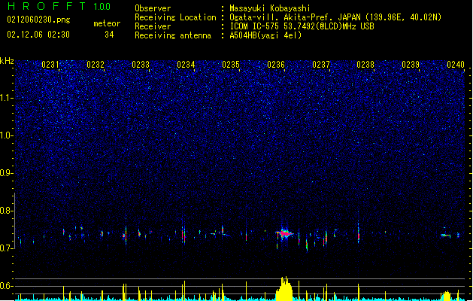Click the 0240 time marker

click(x=456, y=65)
